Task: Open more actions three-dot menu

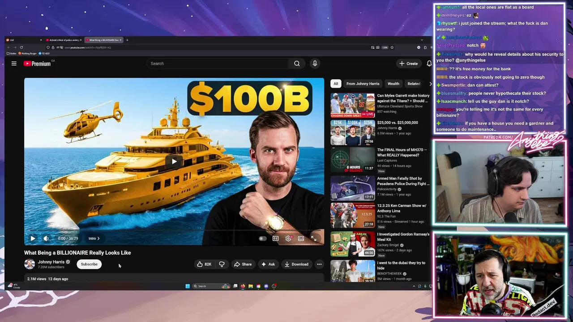Action: tap(319, 264)
